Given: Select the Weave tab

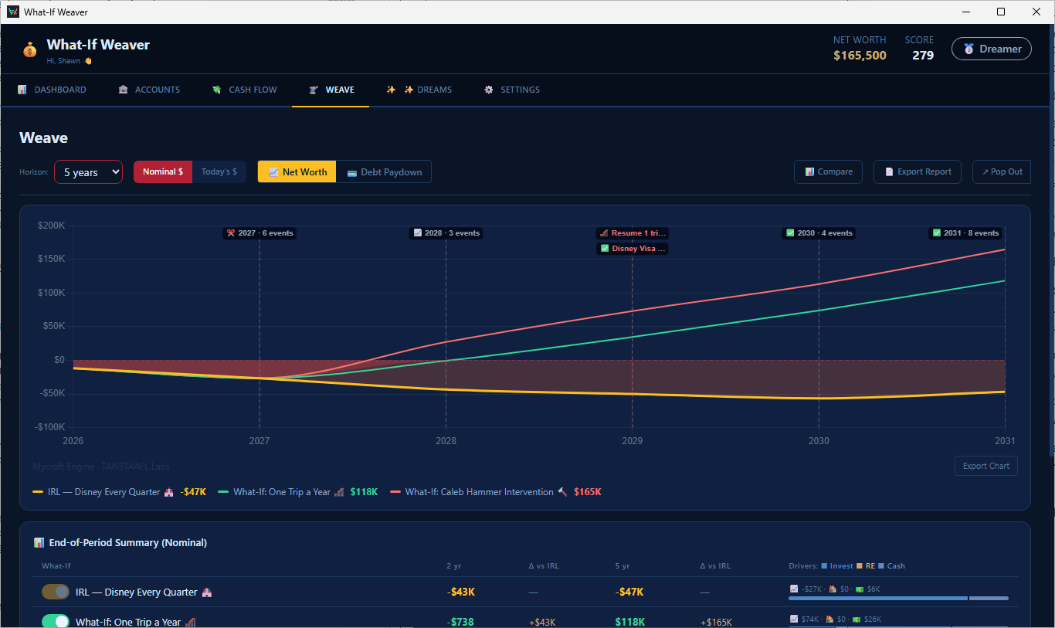Looking at the screenshot, I should click(331, 90).
